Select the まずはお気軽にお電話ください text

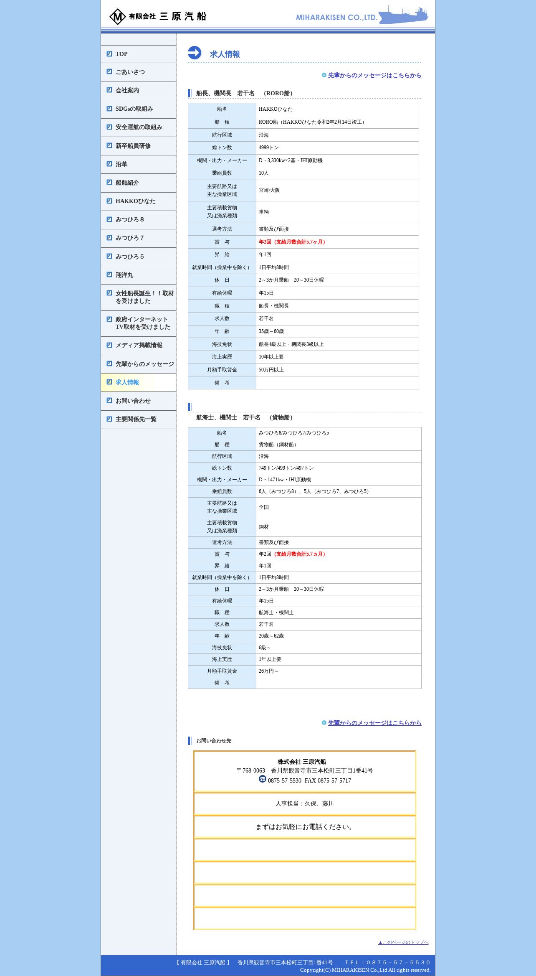[305, 827]
